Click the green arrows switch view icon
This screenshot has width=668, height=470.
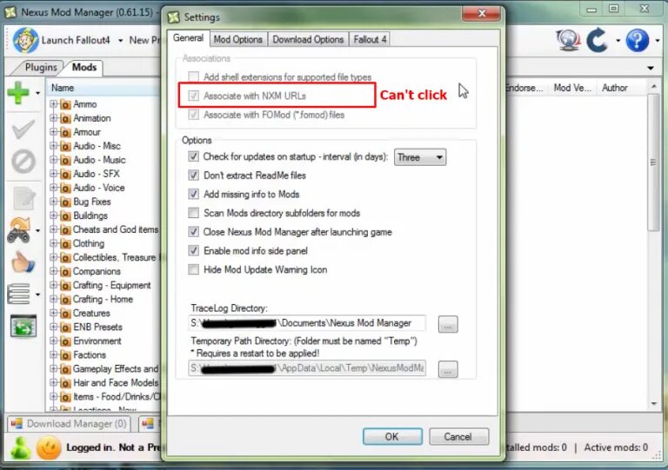point(23,327)
